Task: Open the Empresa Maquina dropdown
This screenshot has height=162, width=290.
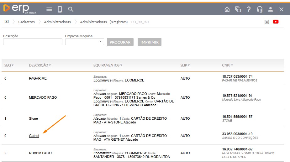Action: (84, 42)
